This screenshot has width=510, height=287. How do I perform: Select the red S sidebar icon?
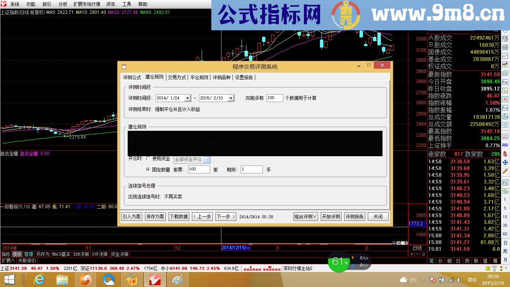tap(505, 154)
